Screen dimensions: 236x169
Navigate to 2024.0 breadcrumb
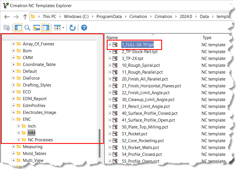[x=186, y=17]
